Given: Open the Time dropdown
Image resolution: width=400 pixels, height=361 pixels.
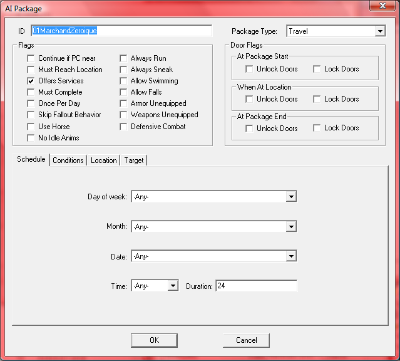Looking at the screenshot, I should [173, 286].
